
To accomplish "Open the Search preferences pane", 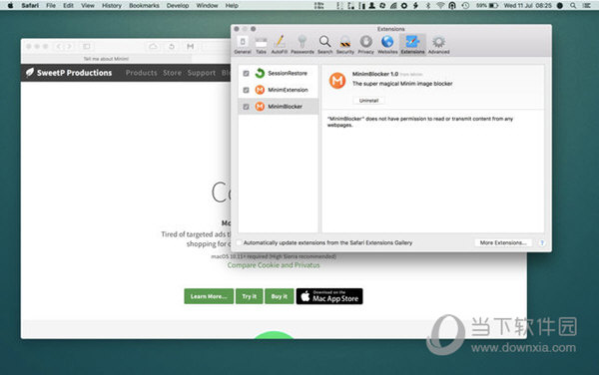I will click(324, 45).
